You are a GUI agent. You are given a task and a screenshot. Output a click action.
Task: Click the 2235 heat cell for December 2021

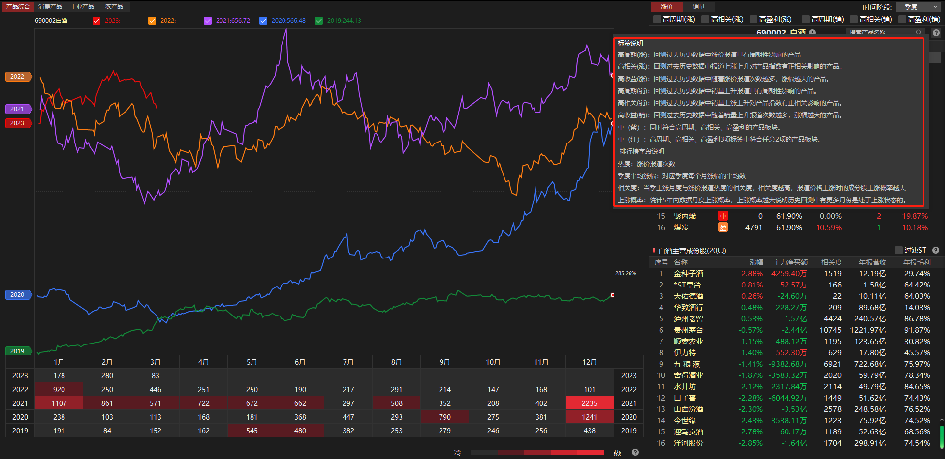(x=590, y=403)
